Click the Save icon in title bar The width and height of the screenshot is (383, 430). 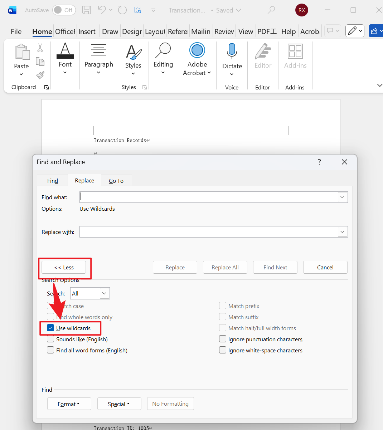click(x=87, y=10)
